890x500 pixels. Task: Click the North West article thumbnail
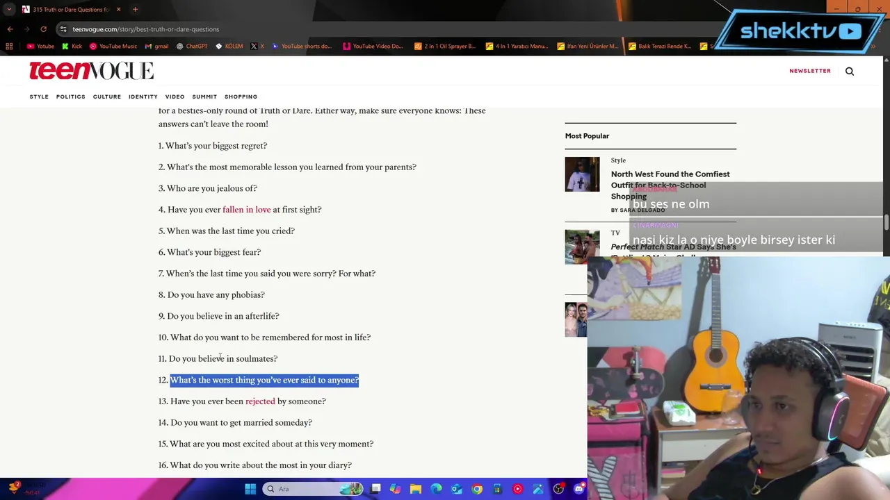click(x=582, y=174)
